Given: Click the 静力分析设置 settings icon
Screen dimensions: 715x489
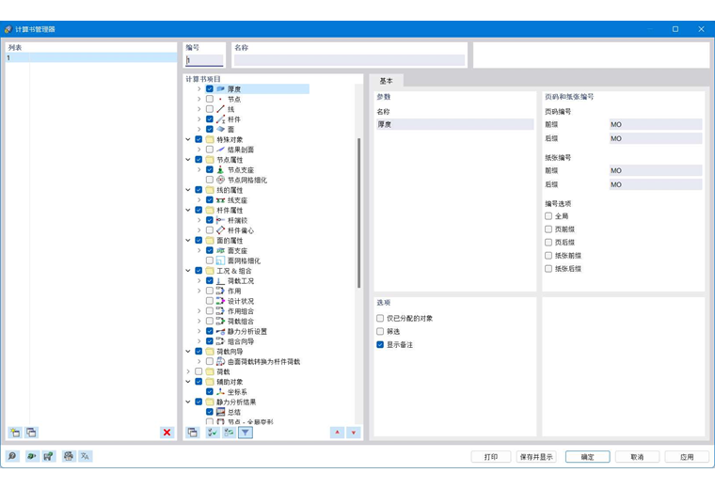Looking at the screenshot, I should point(221,331).
